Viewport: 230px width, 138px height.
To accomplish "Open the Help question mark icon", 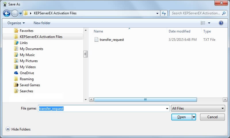I will (x=221, y=23).
